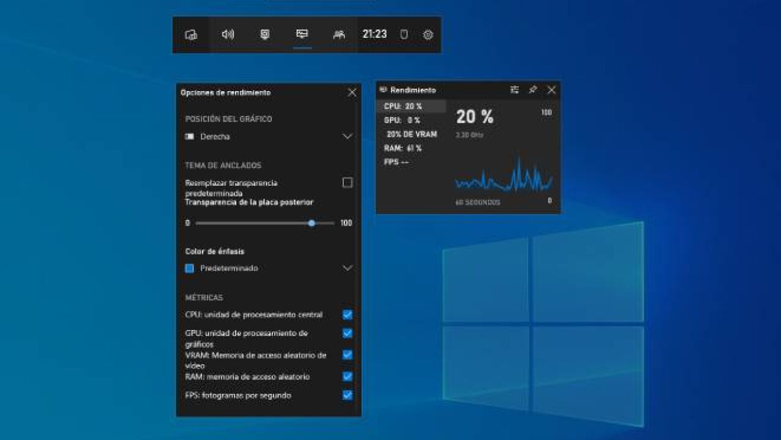The width and height of the screenshot is (781, 440).
Task: Click the CPU usage graph
Action: pyautogui.click(x=504, y=178)
